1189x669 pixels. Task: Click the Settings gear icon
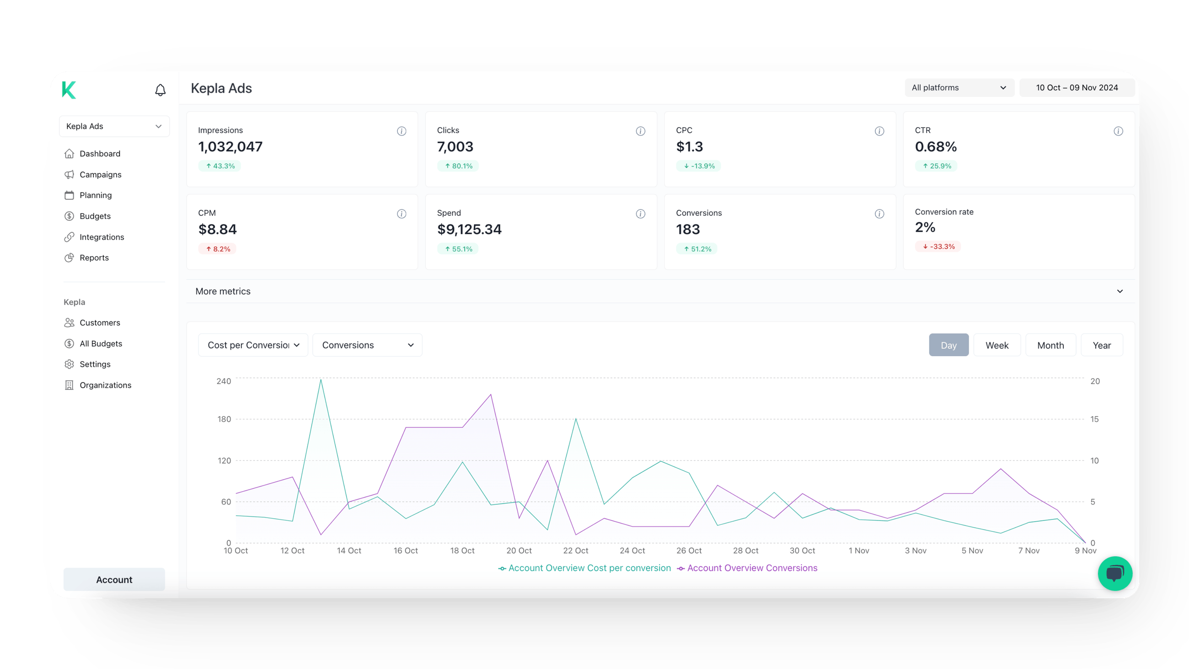[x=69, y=364]
